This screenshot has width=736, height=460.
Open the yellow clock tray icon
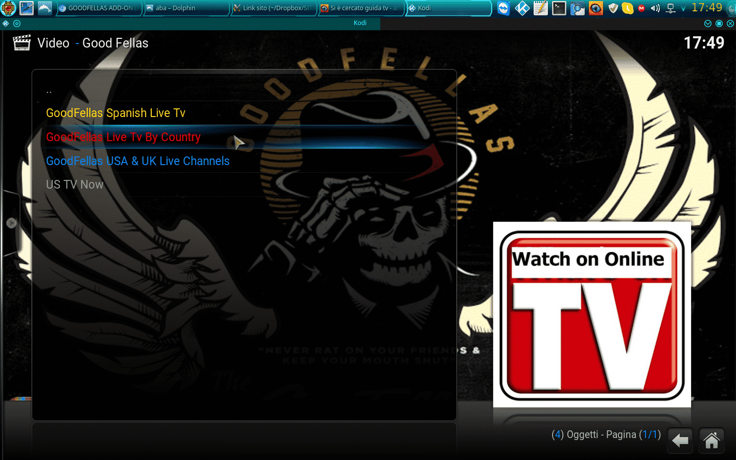[x=627, y=8]
